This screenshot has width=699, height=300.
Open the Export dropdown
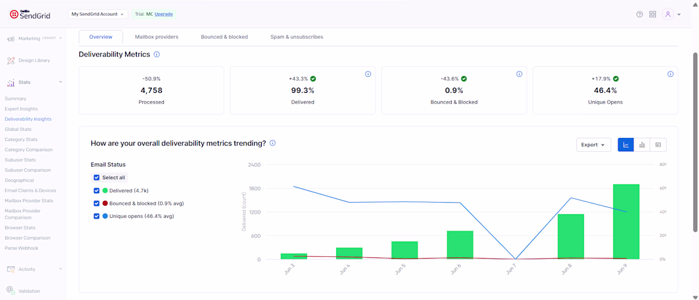coord(594,145)
